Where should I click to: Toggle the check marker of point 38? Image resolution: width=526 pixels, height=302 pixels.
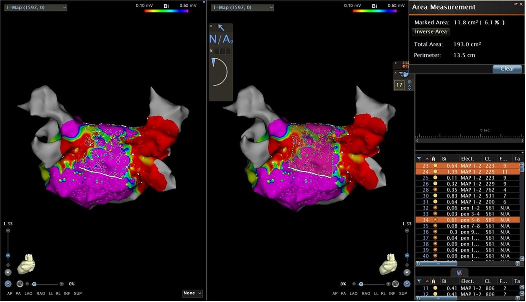(x=435, y=244)
